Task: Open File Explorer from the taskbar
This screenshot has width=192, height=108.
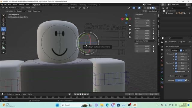Action: pyautogui.click(x=102, y=105)
